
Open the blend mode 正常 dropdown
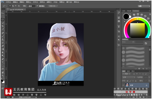tap(129, 77)
